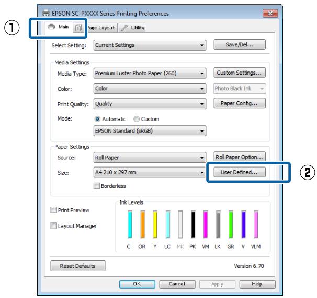
Task: Open the Utility tab
Action: pos(132,28)
